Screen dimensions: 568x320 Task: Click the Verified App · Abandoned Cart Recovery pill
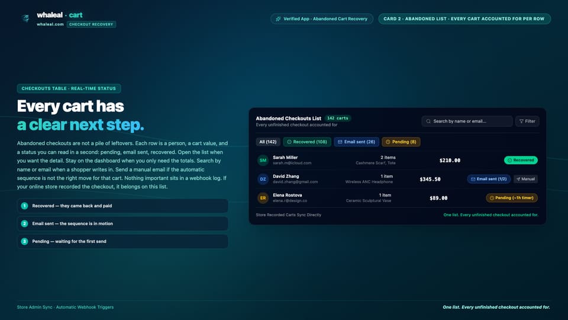[x=322, y=19]
